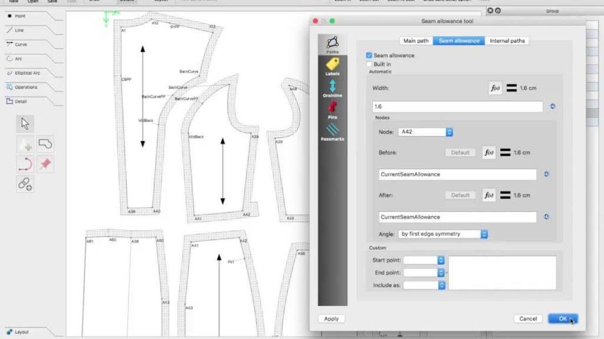Click point label A56 on the pattern
Image resolution: width=604 pixels, height=339 pixels.
tap(301, 253)
